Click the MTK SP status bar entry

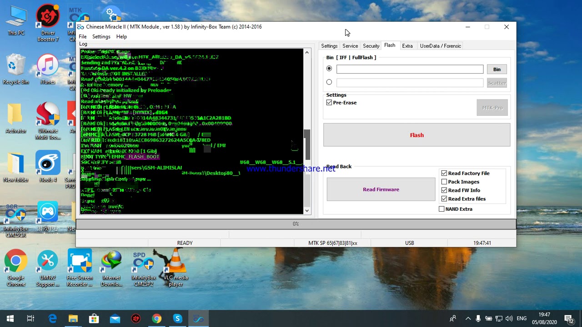(x=333, y=243)
